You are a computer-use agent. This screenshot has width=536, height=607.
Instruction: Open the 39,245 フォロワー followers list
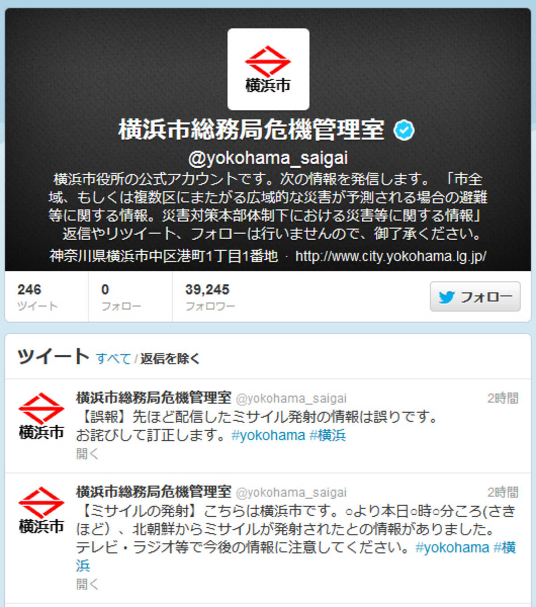209,297
